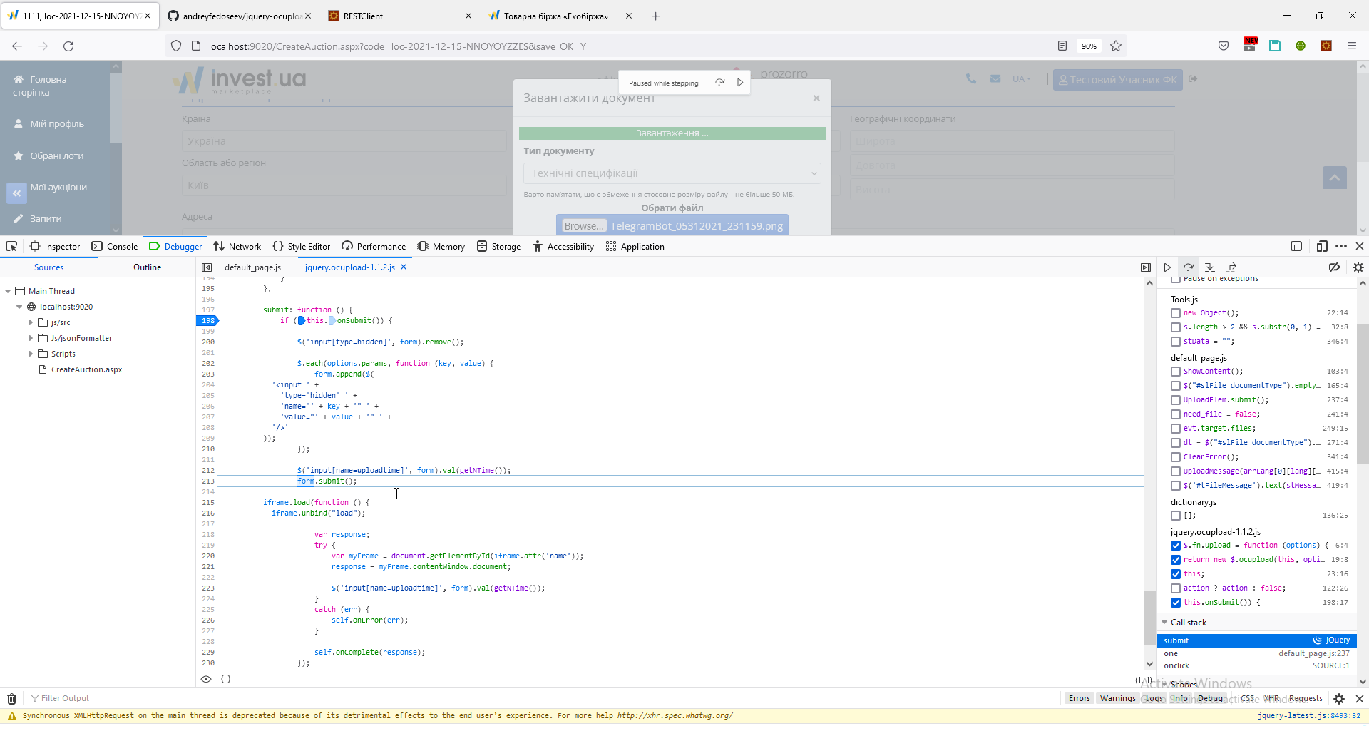This screenshot has height=741, width=1369.
Task: Disable the '$.fn.upload = function' breakpoint
Action: point(1176,546)
